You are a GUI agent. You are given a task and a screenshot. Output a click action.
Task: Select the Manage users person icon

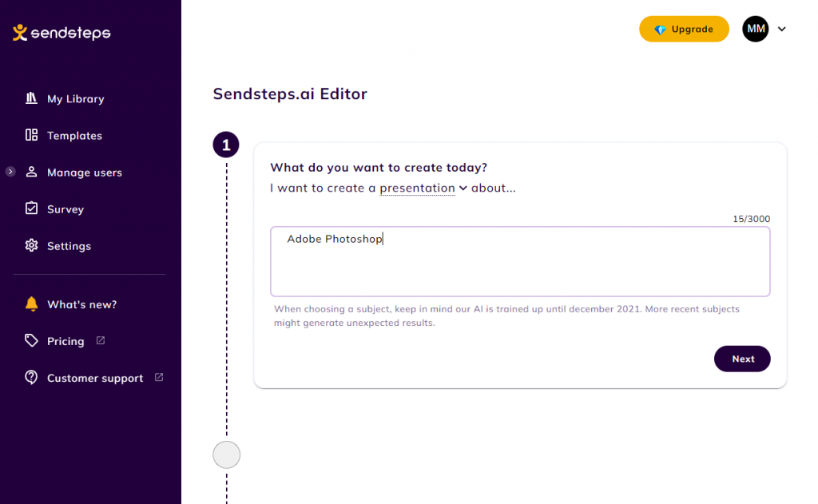31,172
